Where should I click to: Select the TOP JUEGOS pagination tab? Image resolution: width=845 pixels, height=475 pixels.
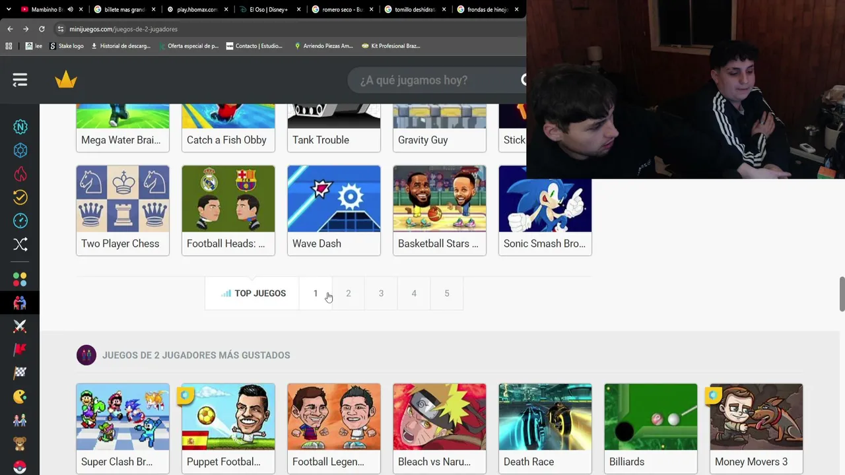253,294
